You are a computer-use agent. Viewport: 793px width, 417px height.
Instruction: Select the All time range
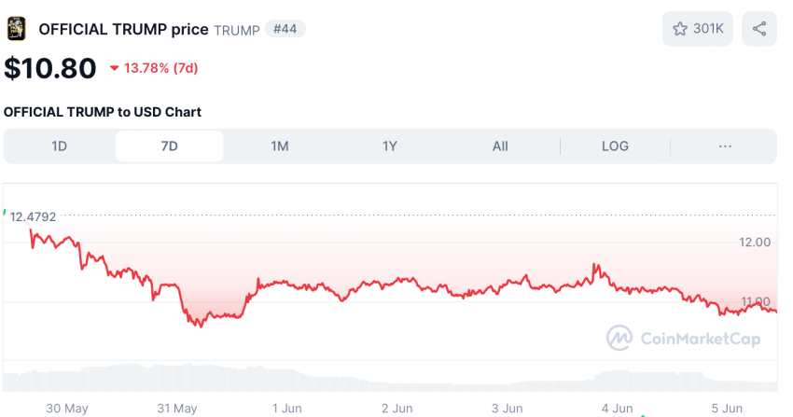[500, 146]
